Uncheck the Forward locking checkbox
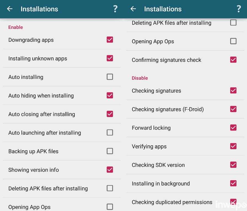The width and height of the screenshot is (247, 211). (233, 127)
